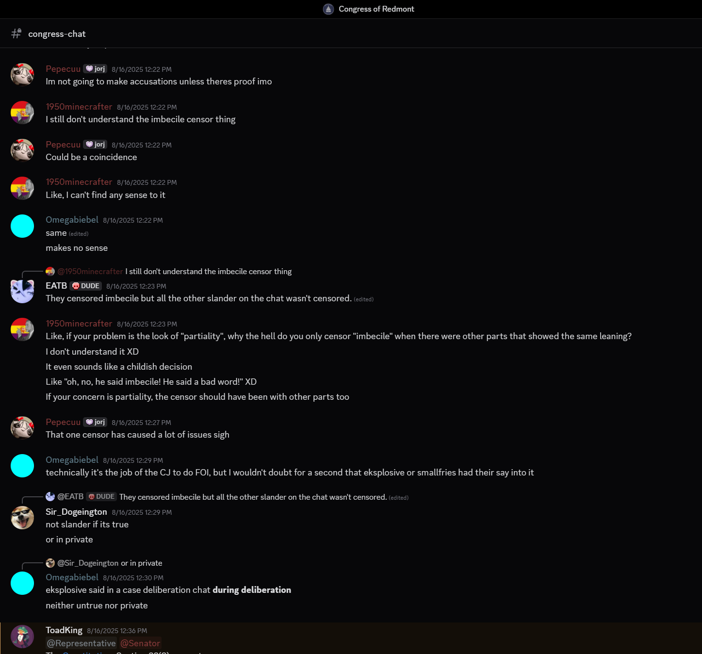Click the @Senator role mention
Viewport: 702px width, 654px height.
140,643
